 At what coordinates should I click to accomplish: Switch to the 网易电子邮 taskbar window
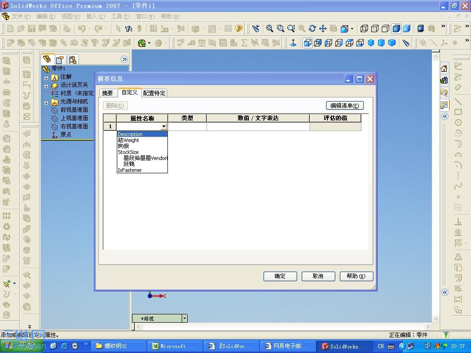click(x=287, y=346)
